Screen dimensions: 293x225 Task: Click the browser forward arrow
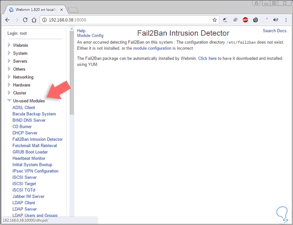pos(16,20)
